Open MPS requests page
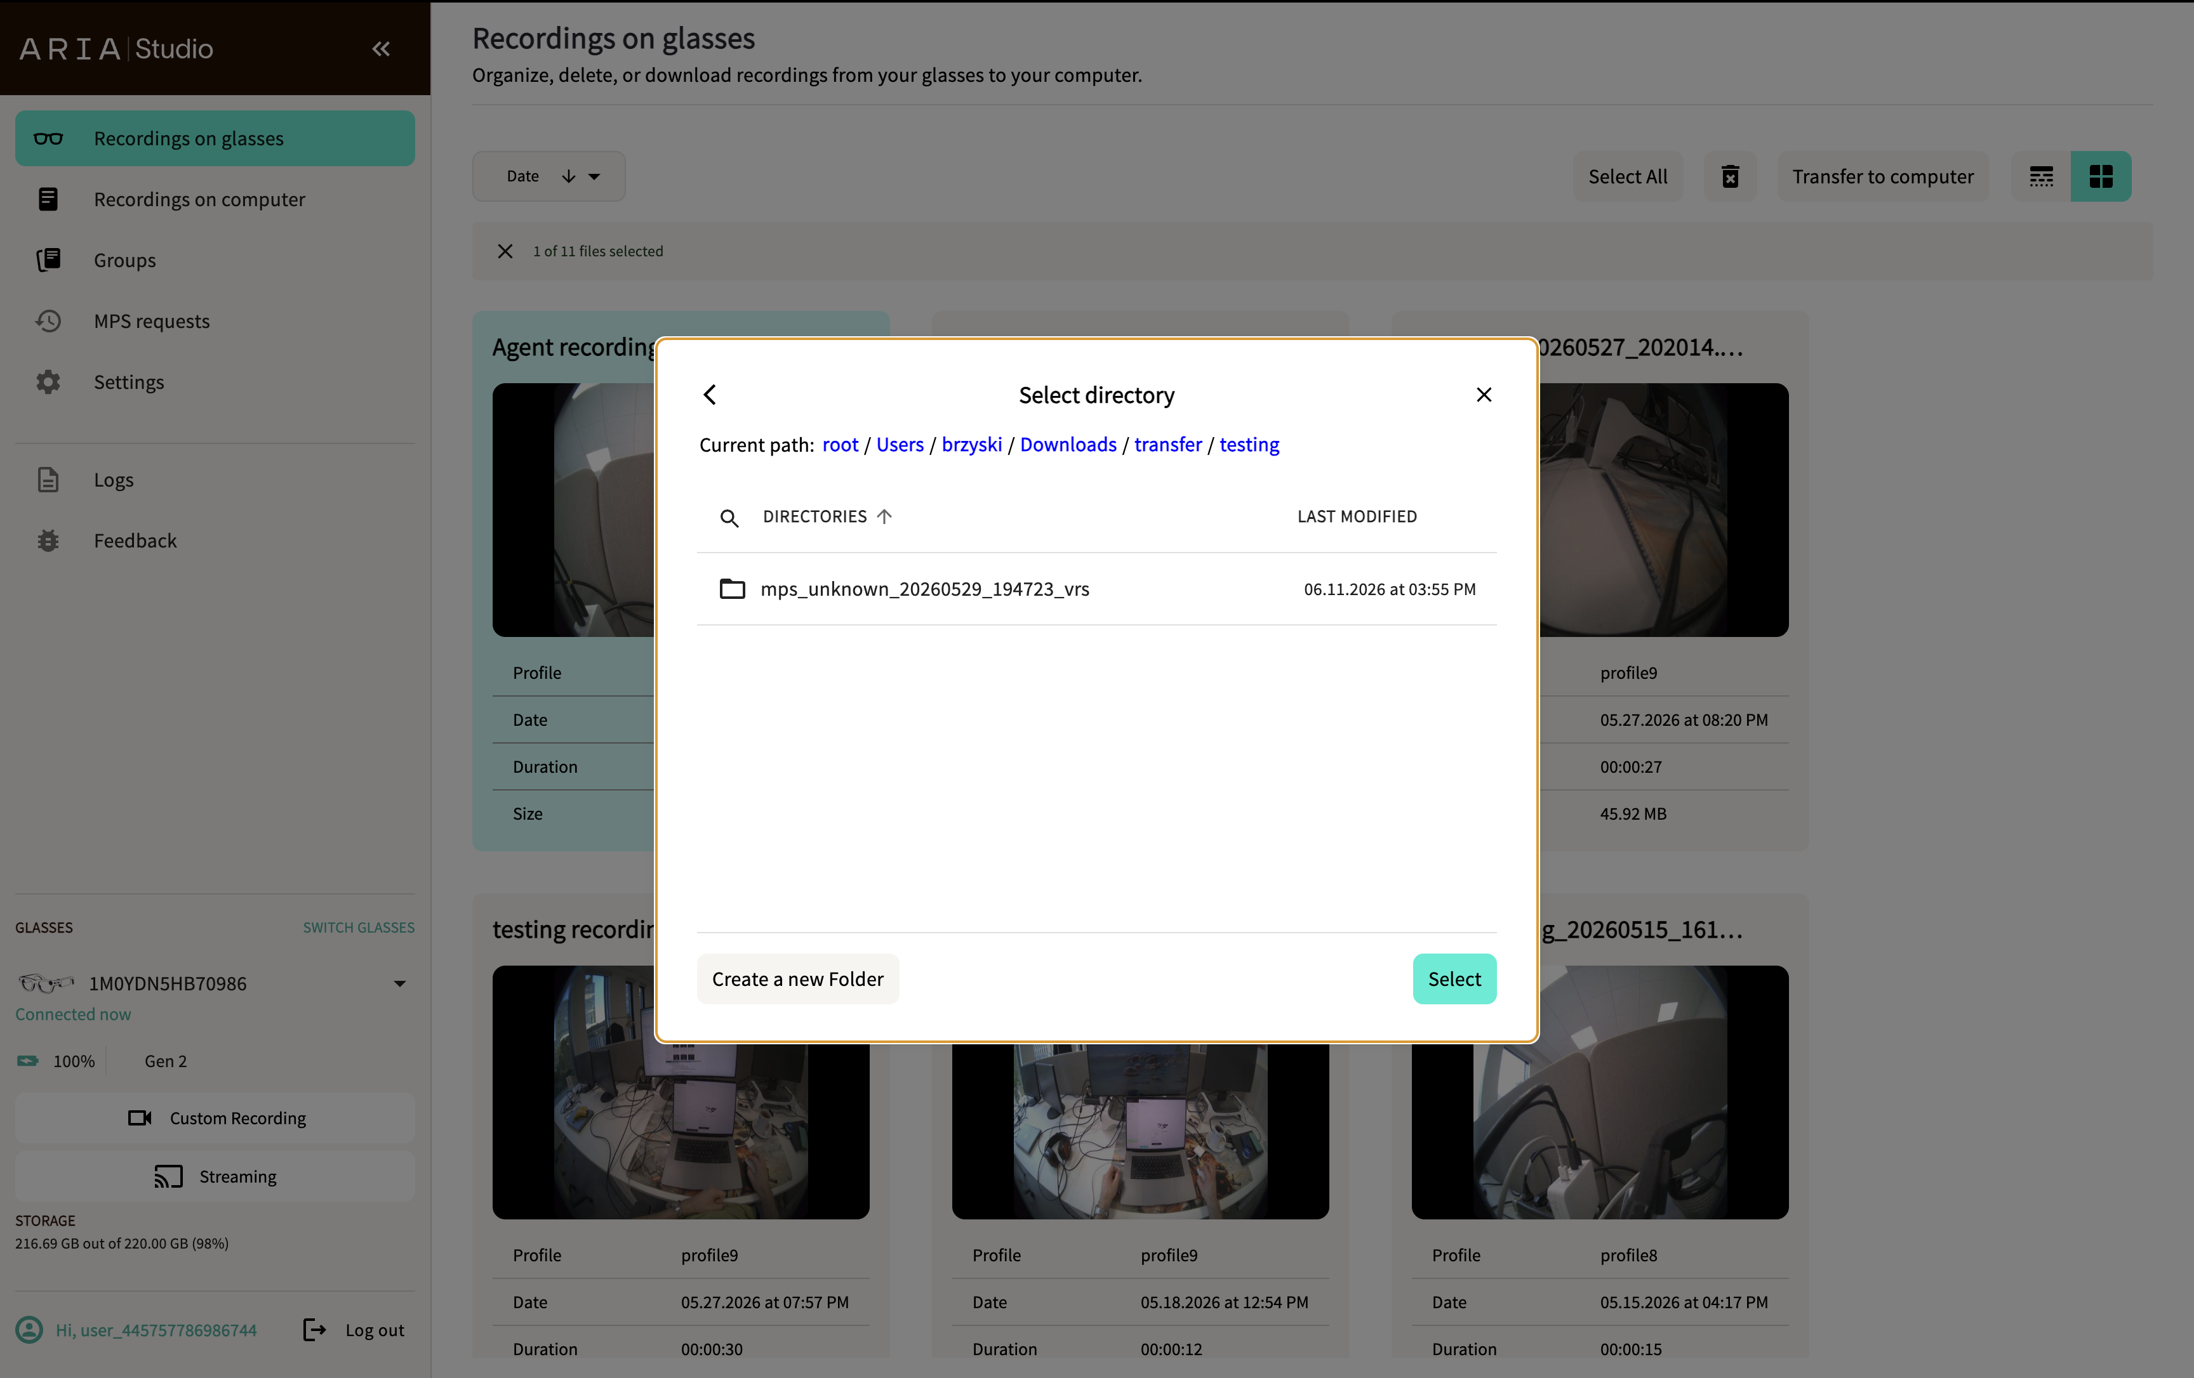 pos(215,320)
